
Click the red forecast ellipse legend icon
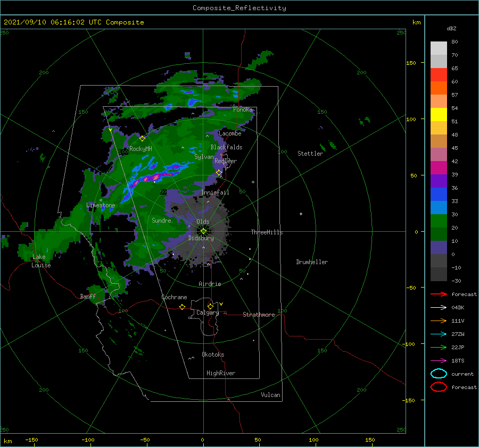point(439,387)
